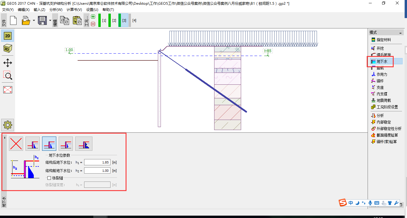Viewport: 407px width, 218px height.
Task: Add a construction stage with the green plus
Action: coord(93,17)
